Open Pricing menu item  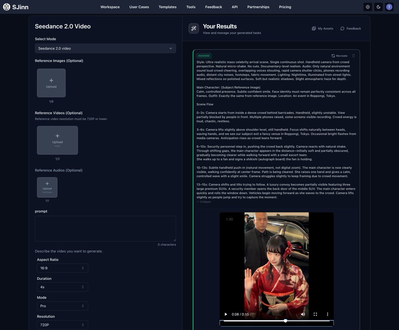tap(285, 7)
